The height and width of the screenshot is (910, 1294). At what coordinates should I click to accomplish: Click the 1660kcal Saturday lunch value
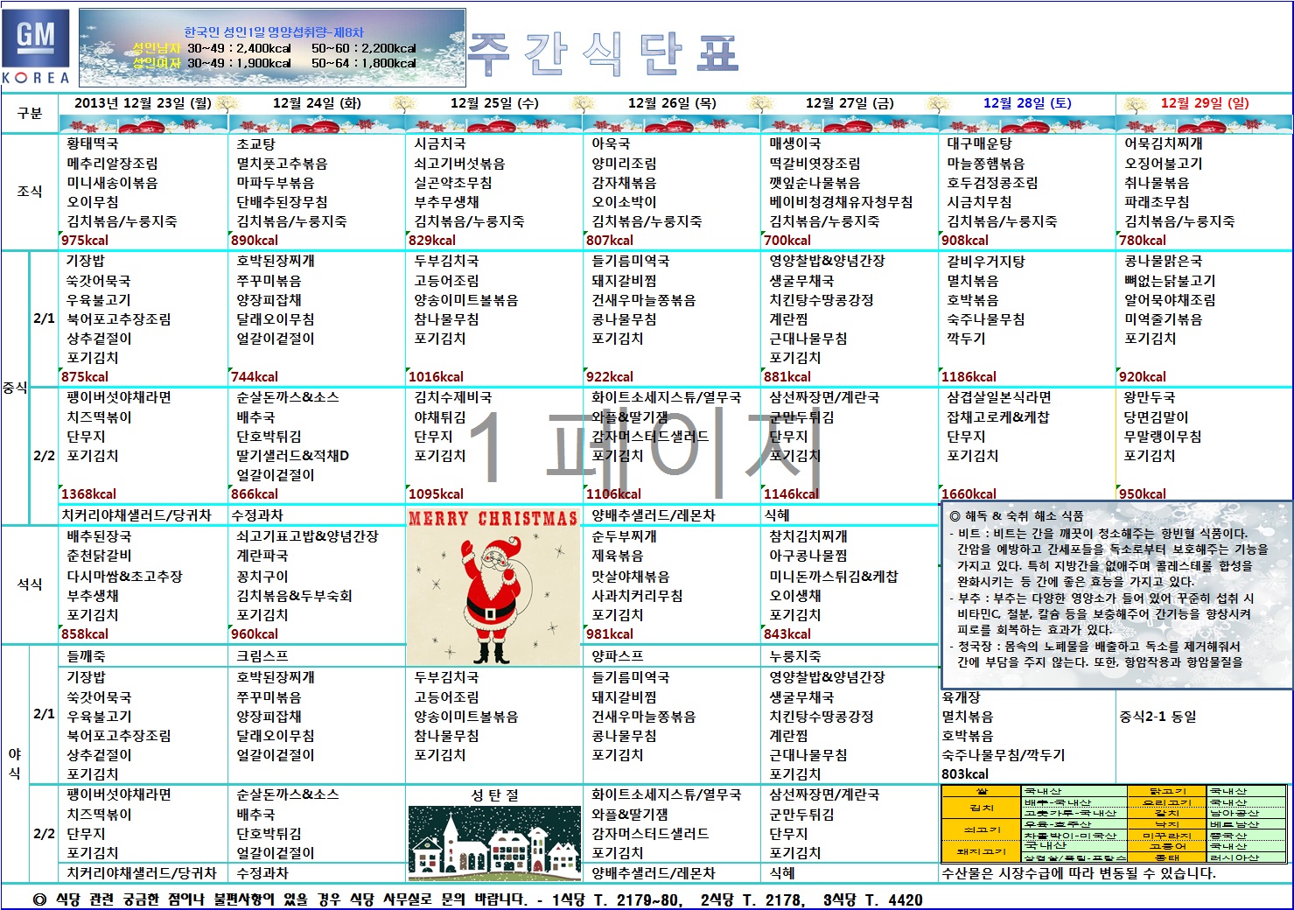969,494
